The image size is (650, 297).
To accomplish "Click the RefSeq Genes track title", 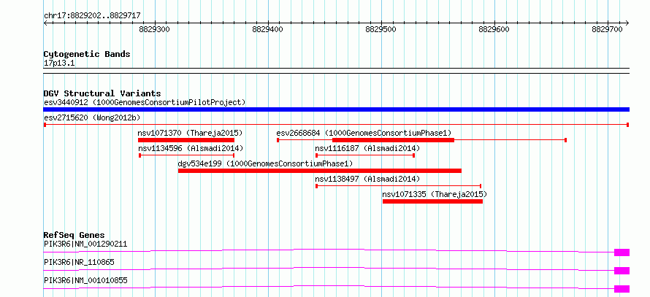I will pyautogui.click(x=74, y=235).
